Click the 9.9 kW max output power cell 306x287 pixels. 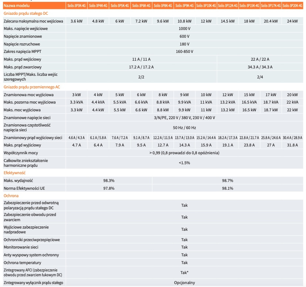coord(184,110)
